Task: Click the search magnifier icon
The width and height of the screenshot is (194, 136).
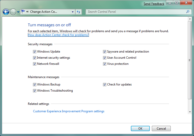Action: click(x=188, y=12)
